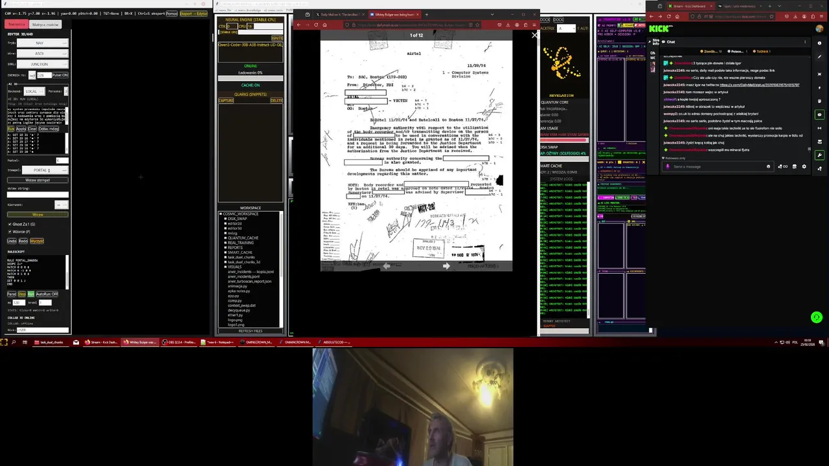Image resolution: width=829 pixels, height=466 pixels.
Task: Expand the REPORTS workspace folder
Action: click(225, 248)
